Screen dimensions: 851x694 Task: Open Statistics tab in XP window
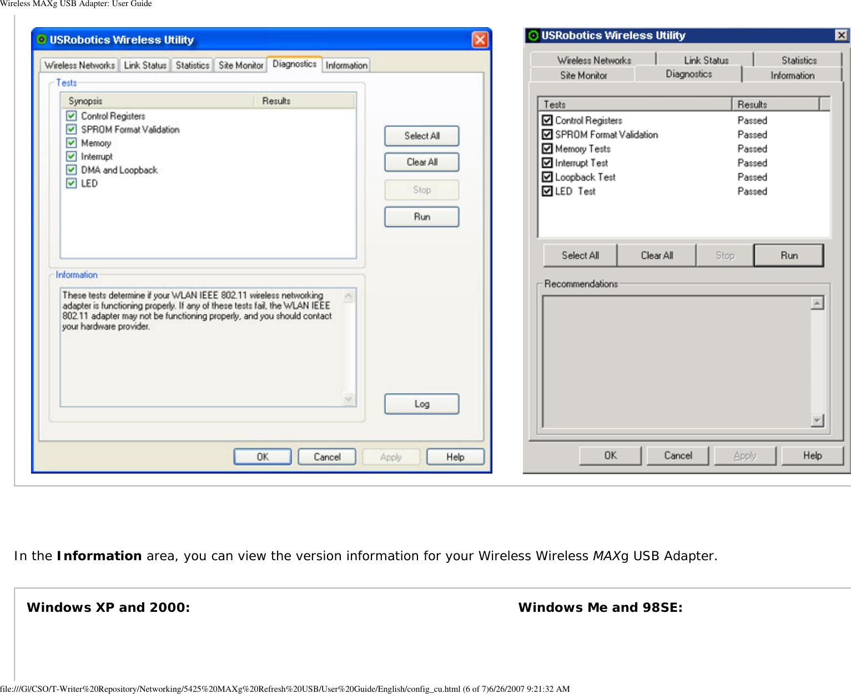pyautogui.click(x=192, y=65)
